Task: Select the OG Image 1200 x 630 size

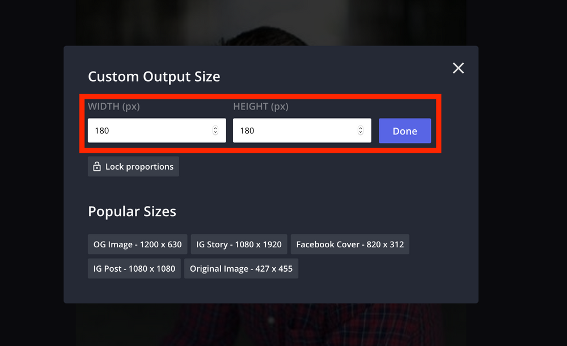Action: click(137, 244)
